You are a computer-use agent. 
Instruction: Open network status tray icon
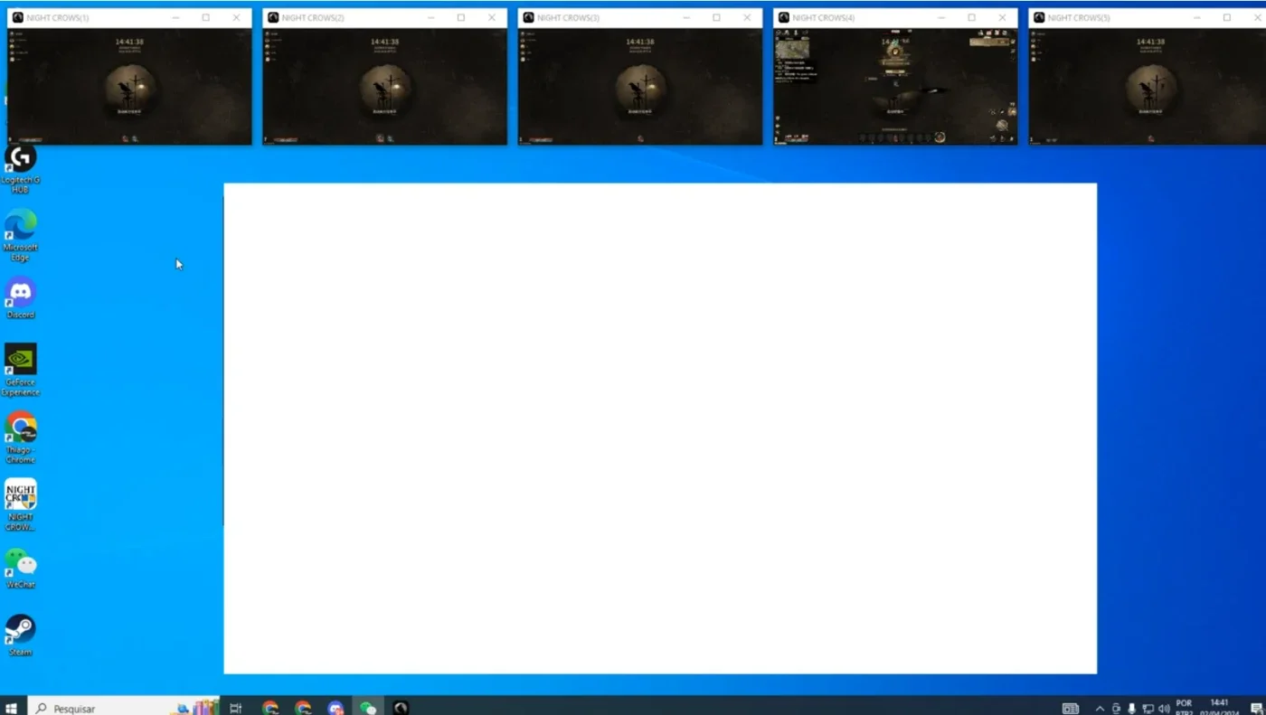coord(1148,709)
